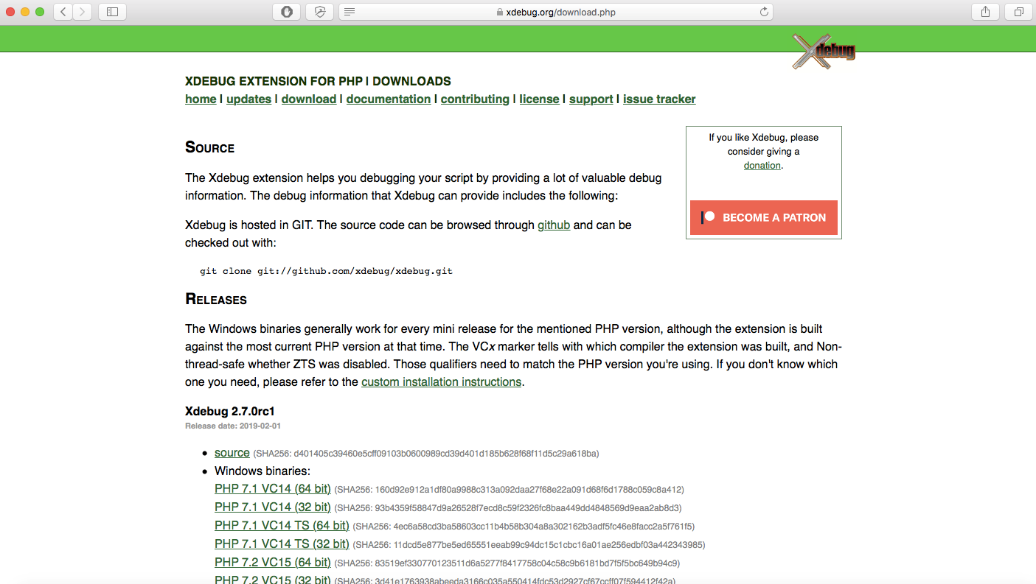Open the Share menu icon
1036x584 pixels.
pos(986,12)
